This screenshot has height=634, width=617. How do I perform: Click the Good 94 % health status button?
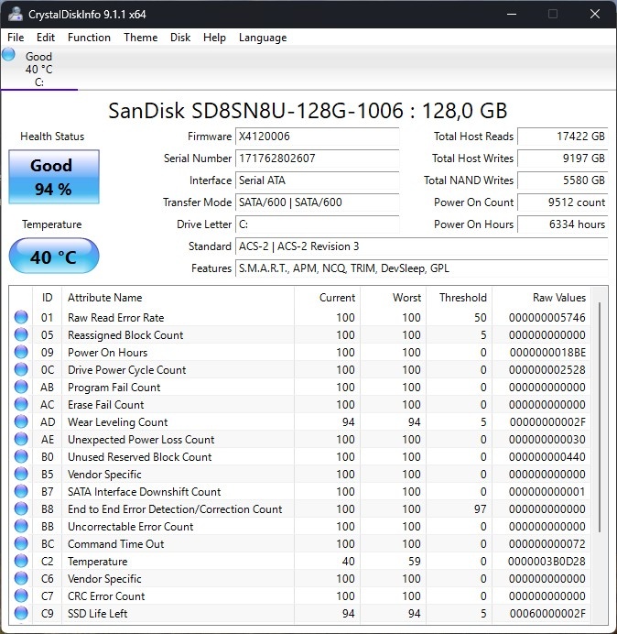click(x=54, y=177)
